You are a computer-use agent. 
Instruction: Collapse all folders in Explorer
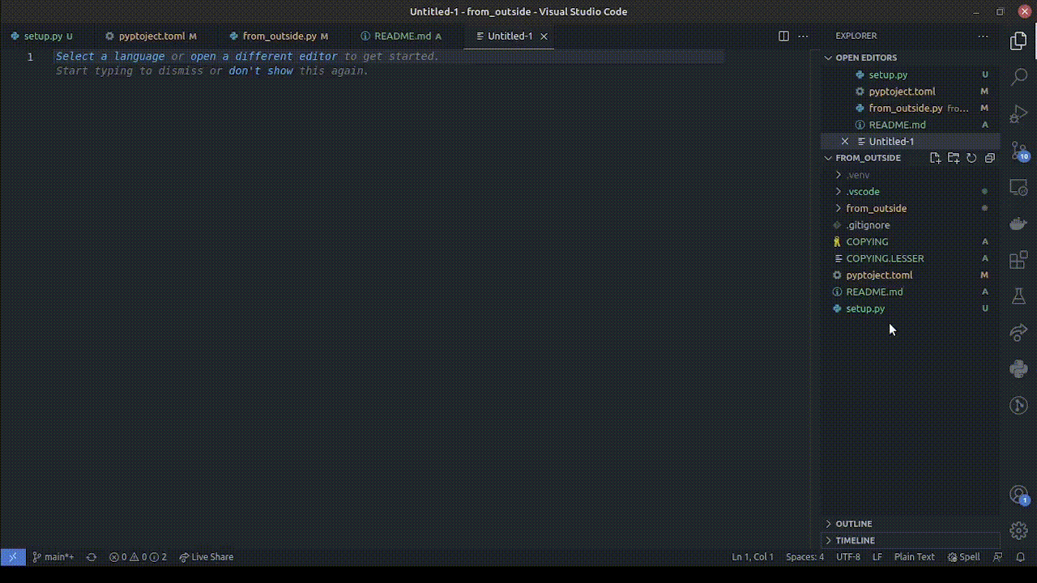[x=989, y=158]
